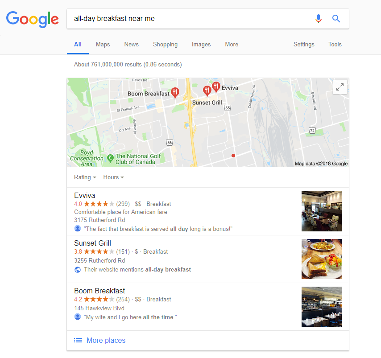Expand the map to full view
This screenshot has width=381, height=358.
[340, 87]
